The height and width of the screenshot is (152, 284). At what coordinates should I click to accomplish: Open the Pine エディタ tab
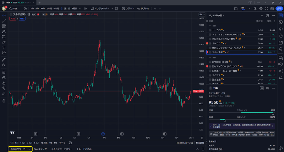(40, 149)
